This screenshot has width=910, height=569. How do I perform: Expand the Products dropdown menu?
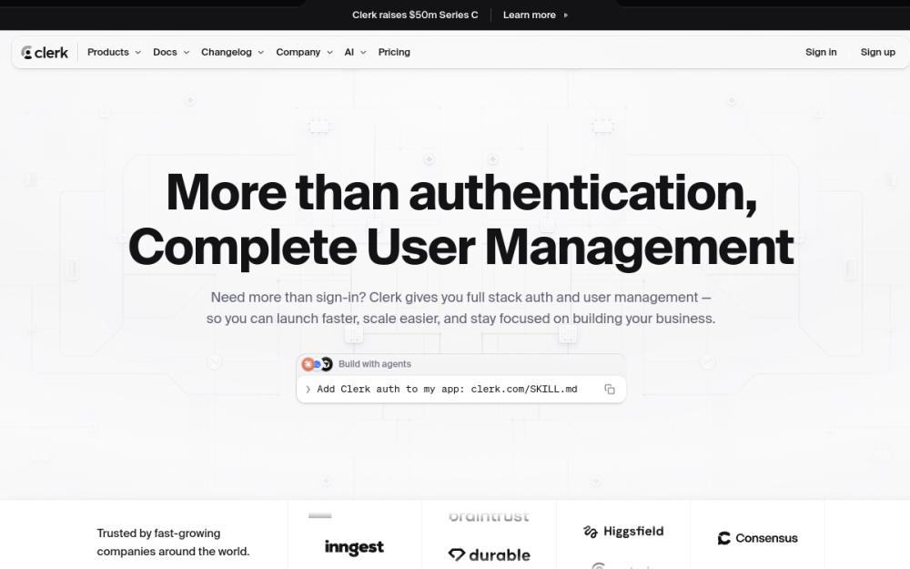coord(115,52)
